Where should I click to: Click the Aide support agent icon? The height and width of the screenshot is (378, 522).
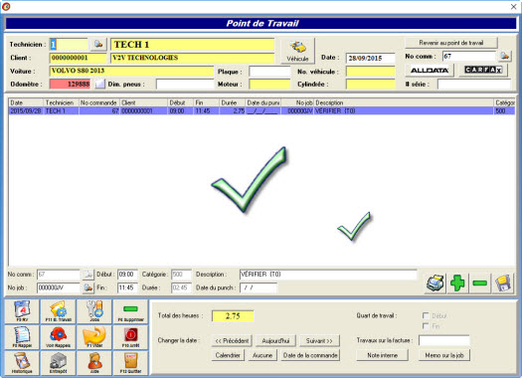point(94,363)
